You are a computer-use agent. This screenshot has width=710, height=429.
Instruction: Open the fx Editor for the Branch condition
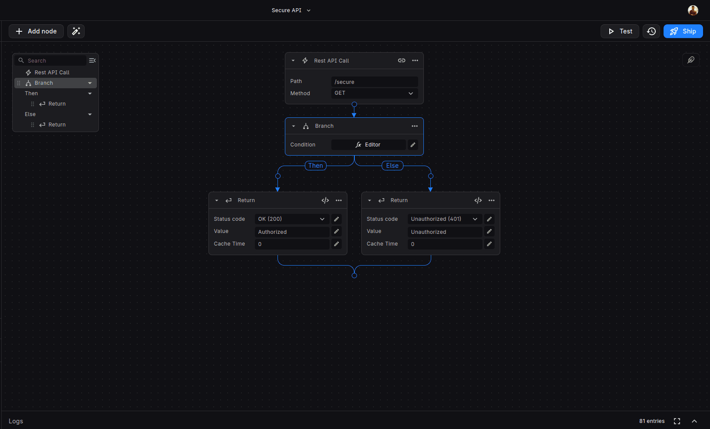(x=368, y=144)
